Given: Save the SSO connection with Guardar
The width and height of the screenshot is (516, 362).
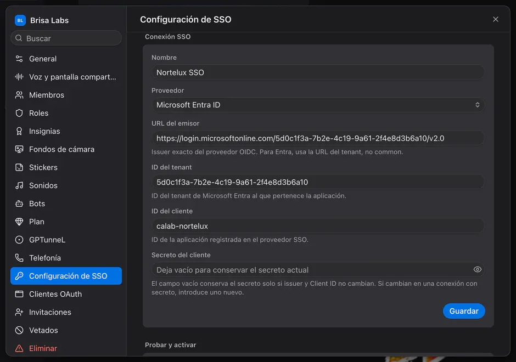Looking at the screenshot, I should coord(464,311).
